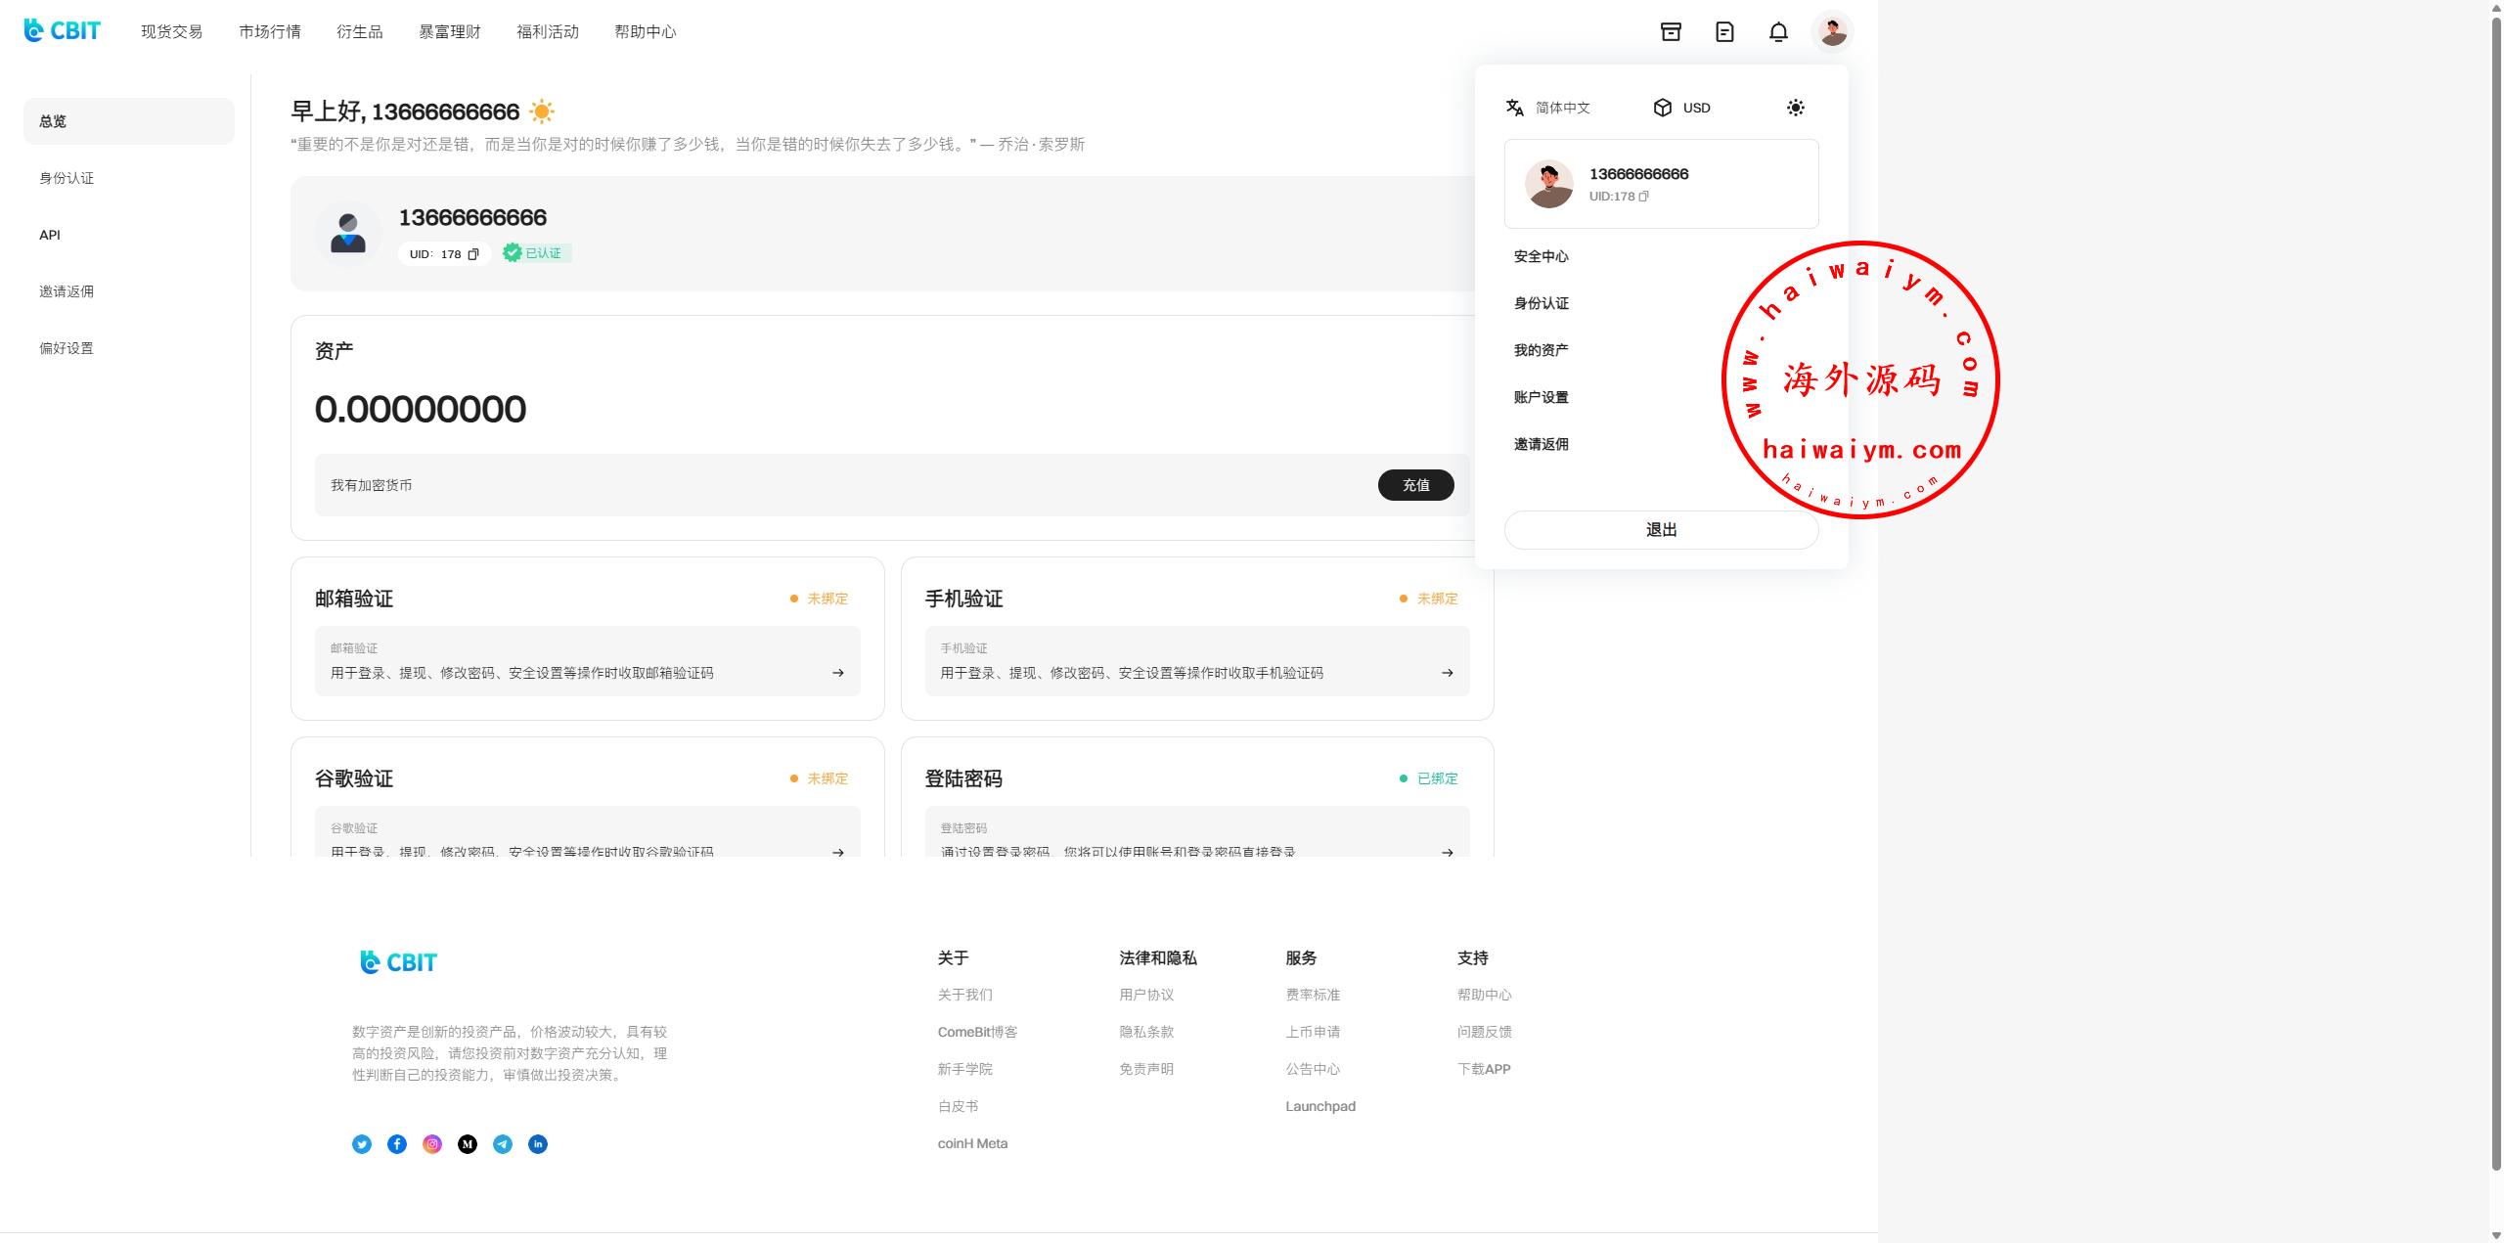The image size is (2504, 1243).
Task: Open 现货交易 in top navigation
Action: tap(171, 32)
